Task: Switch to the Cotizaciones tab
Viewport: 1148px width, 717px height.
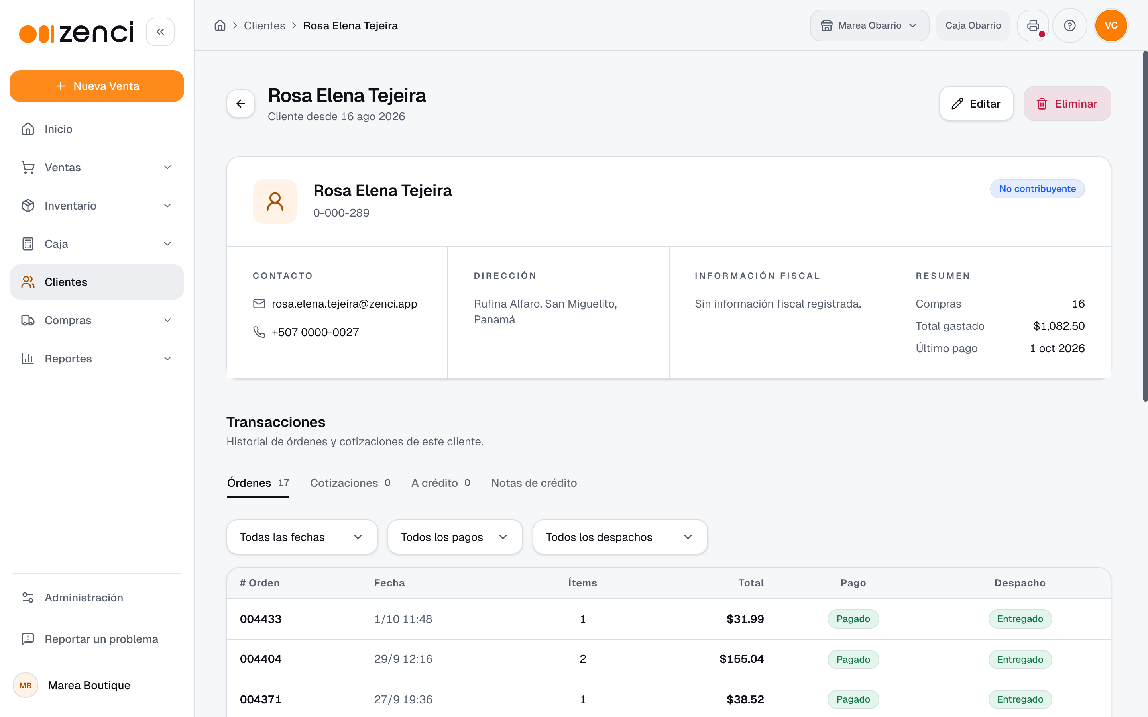Action: (x=350, y=483)
